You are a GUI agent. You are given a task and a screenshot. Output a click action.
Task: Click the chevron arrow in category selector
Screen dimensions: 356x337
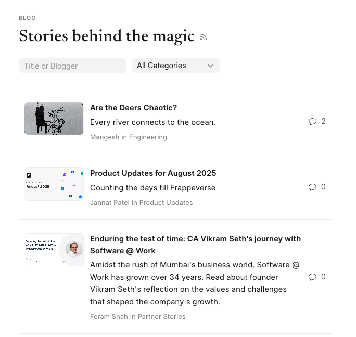(x=211, y=66)
